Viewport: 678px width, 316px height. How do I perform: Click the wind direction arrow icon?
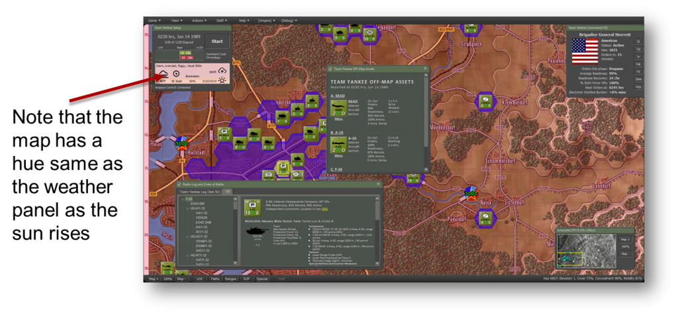176,73
